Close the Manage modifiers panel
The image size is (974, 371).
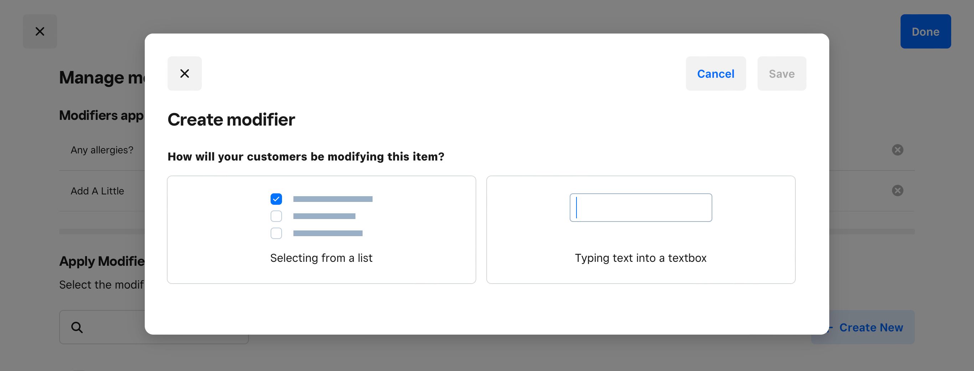point(40,31)
